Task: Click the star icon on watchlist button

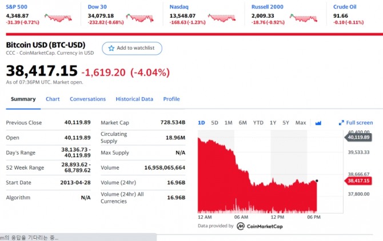Action: [x=111, y=49]
